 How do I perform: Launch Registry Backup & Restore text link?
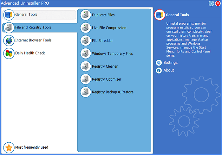pos(113,92)
